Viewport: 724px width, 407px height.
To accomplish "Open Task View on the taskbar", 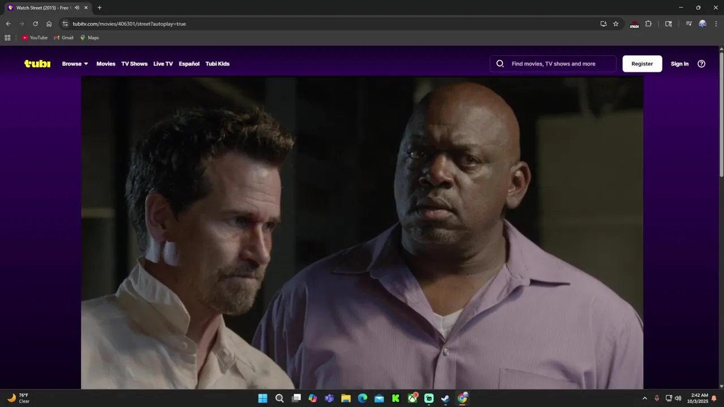I will pyautogui.click(x=296, y=399).
